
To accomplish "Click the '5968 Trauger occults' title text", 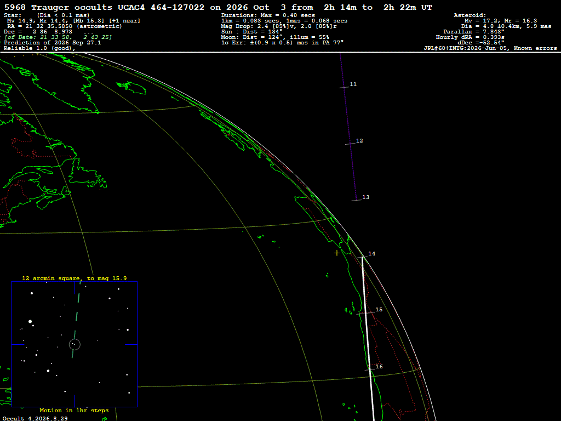I will (58, 7).
